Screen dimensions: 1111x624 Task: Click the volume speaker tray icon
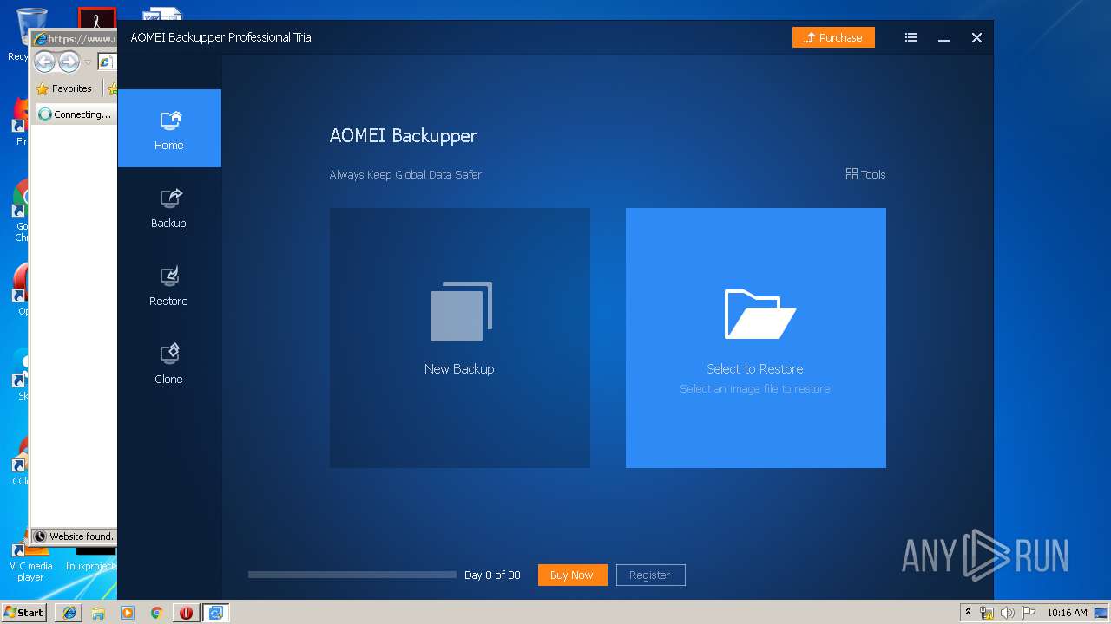(x=1008, y=613)
